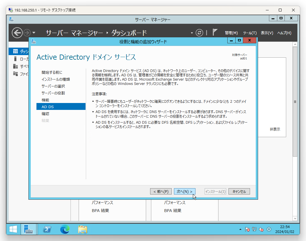The height and width of the screenshot is (241, 306).
Task: Go to サーバーの役割 wizard step
Action: click(x=53, y=93)
